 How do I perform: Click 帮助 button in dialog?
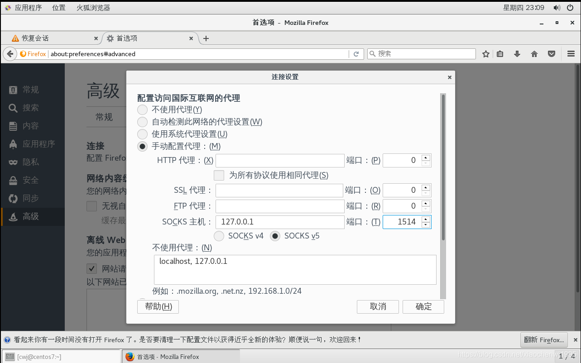tap(158, 307)
